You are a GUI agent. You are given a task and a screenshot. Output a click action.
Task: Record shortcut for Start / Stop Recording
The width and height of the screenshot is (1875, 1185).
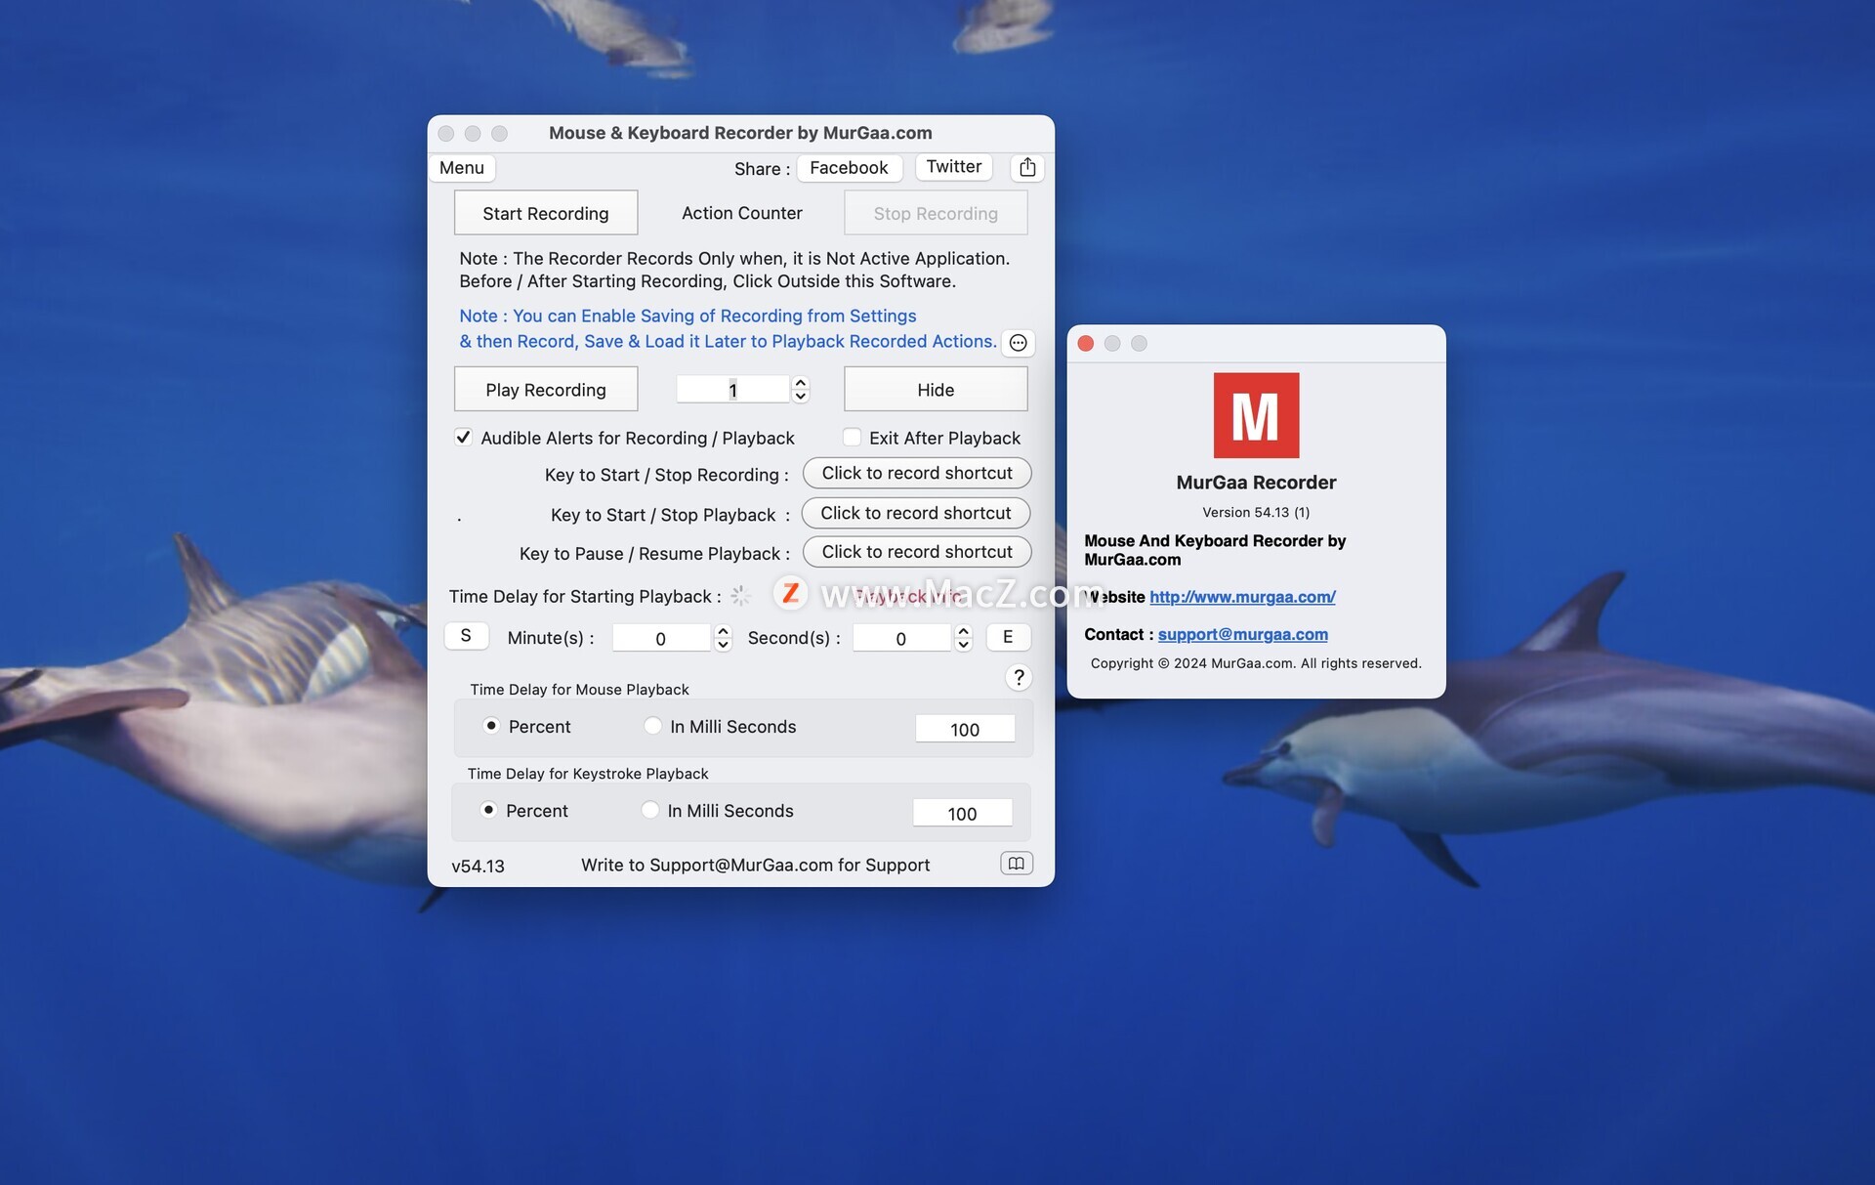click(917, 473)
